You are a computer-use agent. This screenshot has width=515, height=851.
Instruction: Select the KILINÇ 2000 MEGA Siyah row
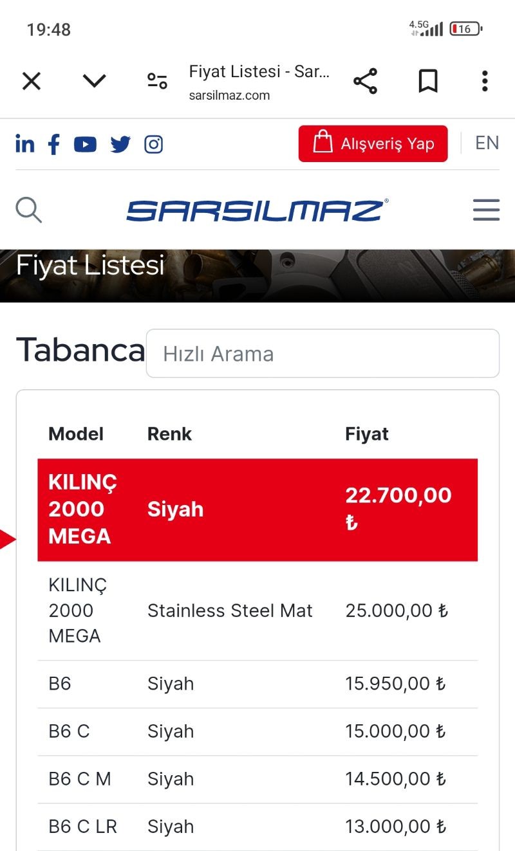coord(257,509)
